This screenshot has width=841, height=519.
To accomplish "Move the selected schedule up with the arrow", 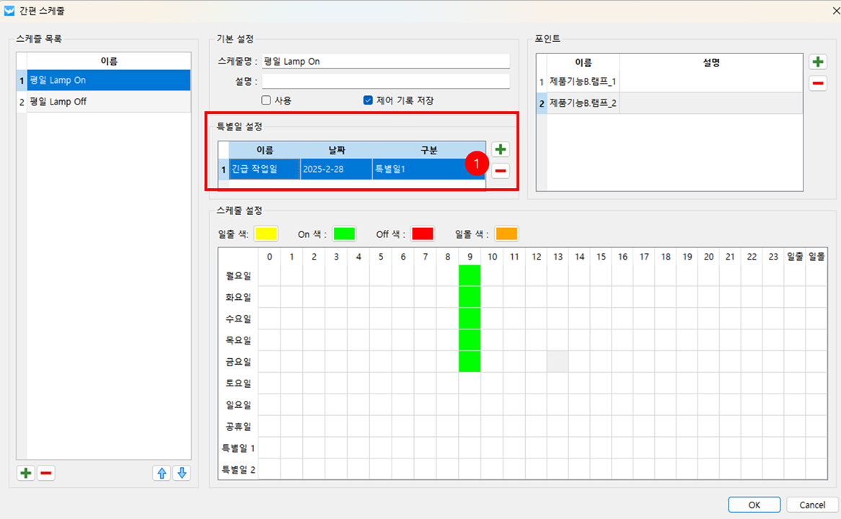I will (162, 474).
